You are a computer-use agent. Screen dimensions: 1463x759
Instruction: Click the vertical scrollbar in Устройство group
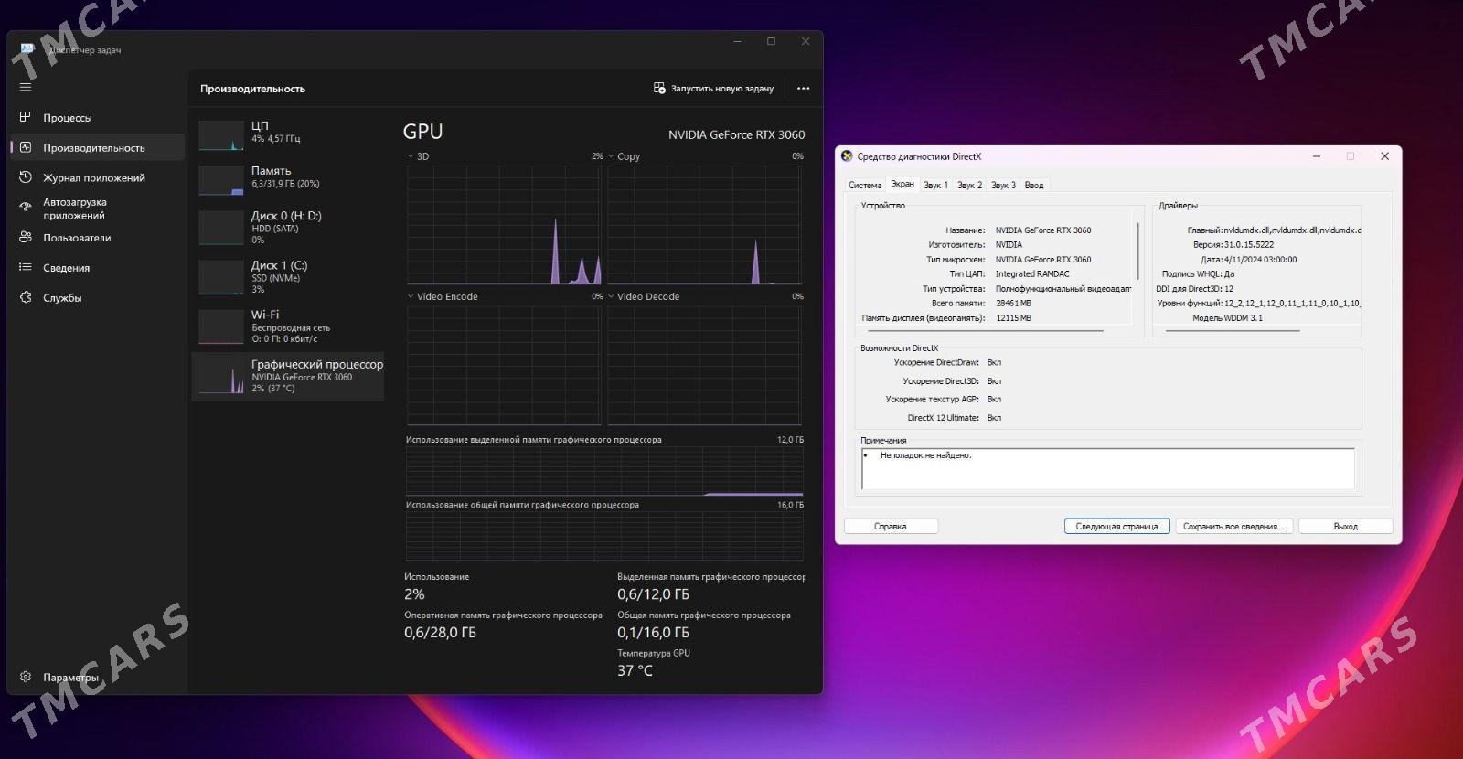point(1138,251)
